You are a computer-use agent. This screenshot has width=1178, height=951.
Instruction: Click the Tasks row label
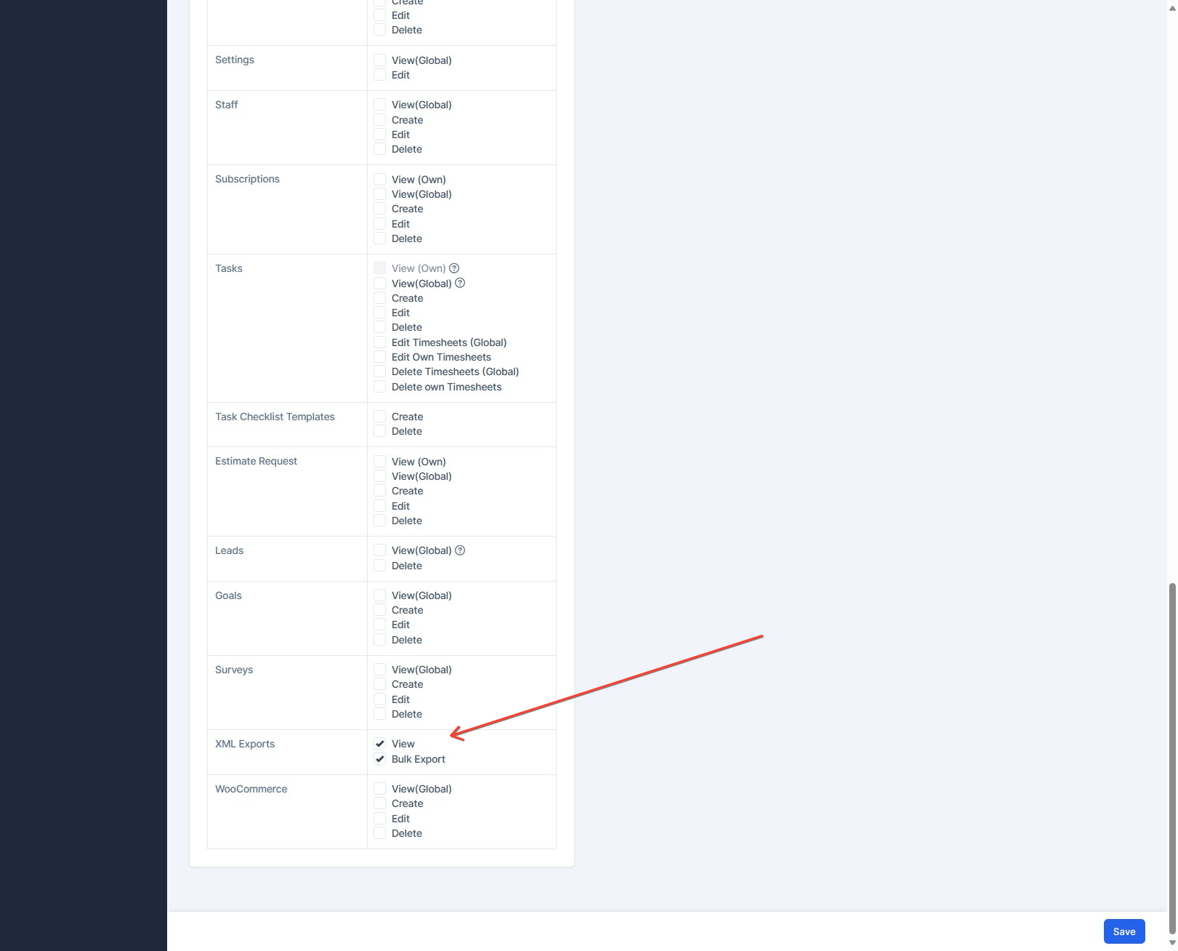click(229, 268)
